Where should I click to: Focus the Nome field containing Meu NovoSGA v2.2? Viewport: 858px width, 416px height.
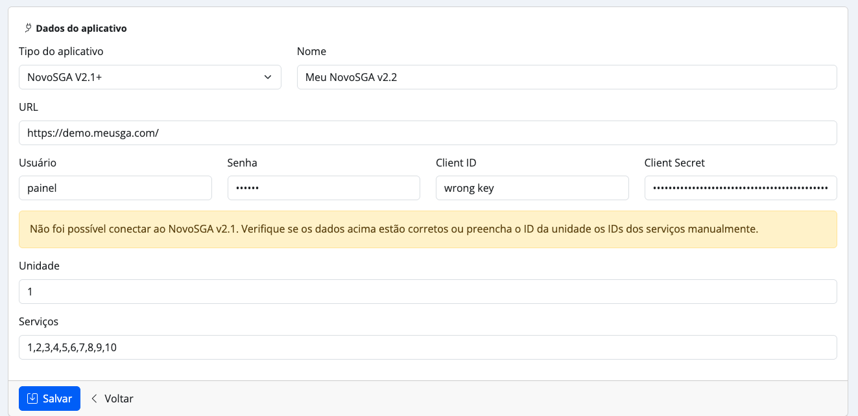coord(566,77)
